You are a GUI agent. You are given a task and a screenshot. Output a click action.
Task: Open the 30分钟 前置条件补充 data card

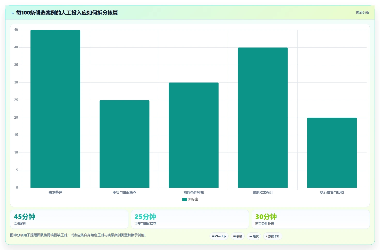(x=311, y=219)
